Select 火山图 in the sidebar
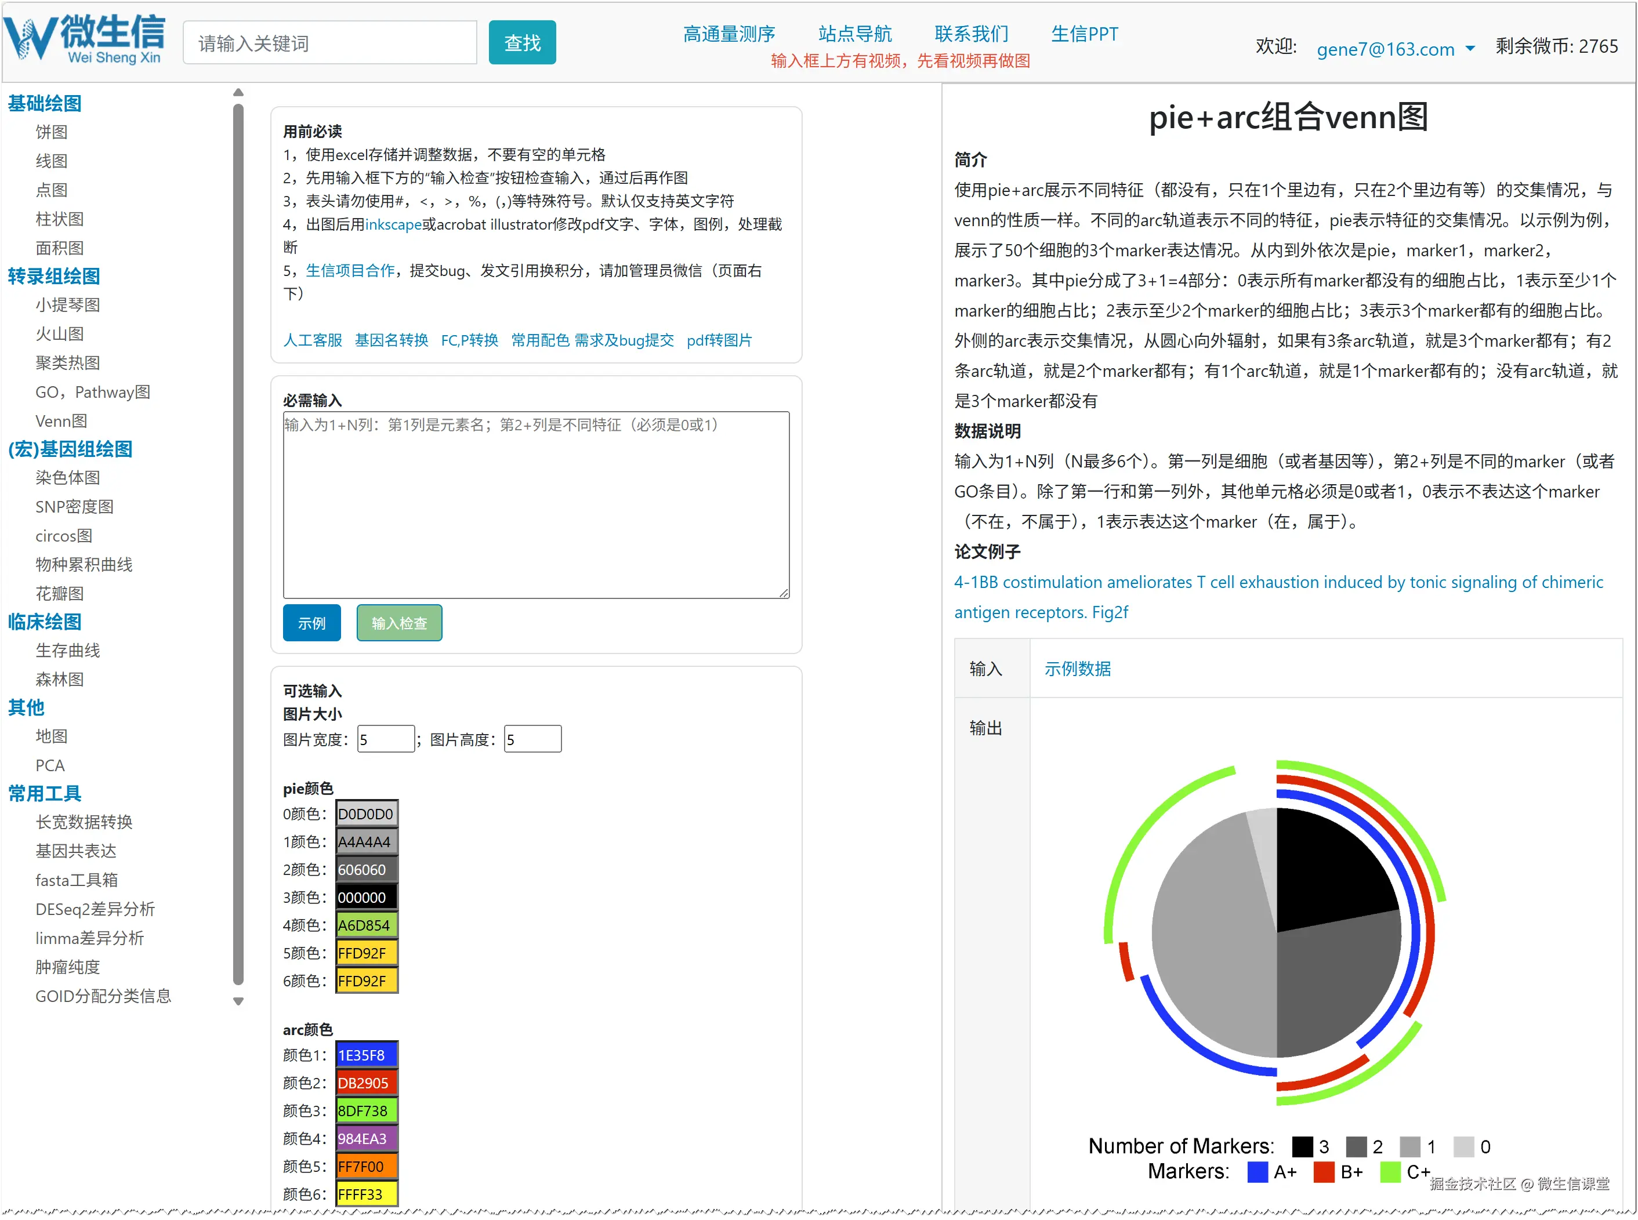The width and height of the screenshot is (1638, 1220). coord(59,334)
